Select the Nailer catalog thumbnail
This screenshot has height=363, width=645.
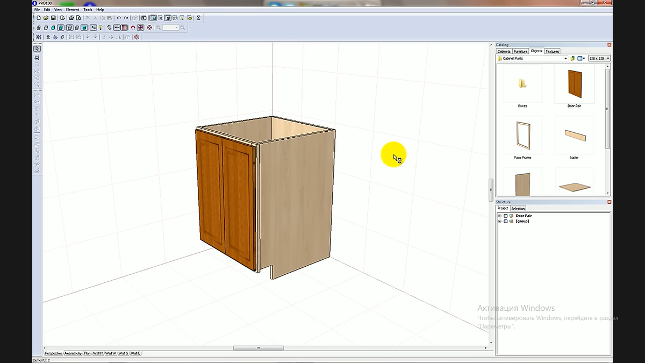(x=575, y=136)
